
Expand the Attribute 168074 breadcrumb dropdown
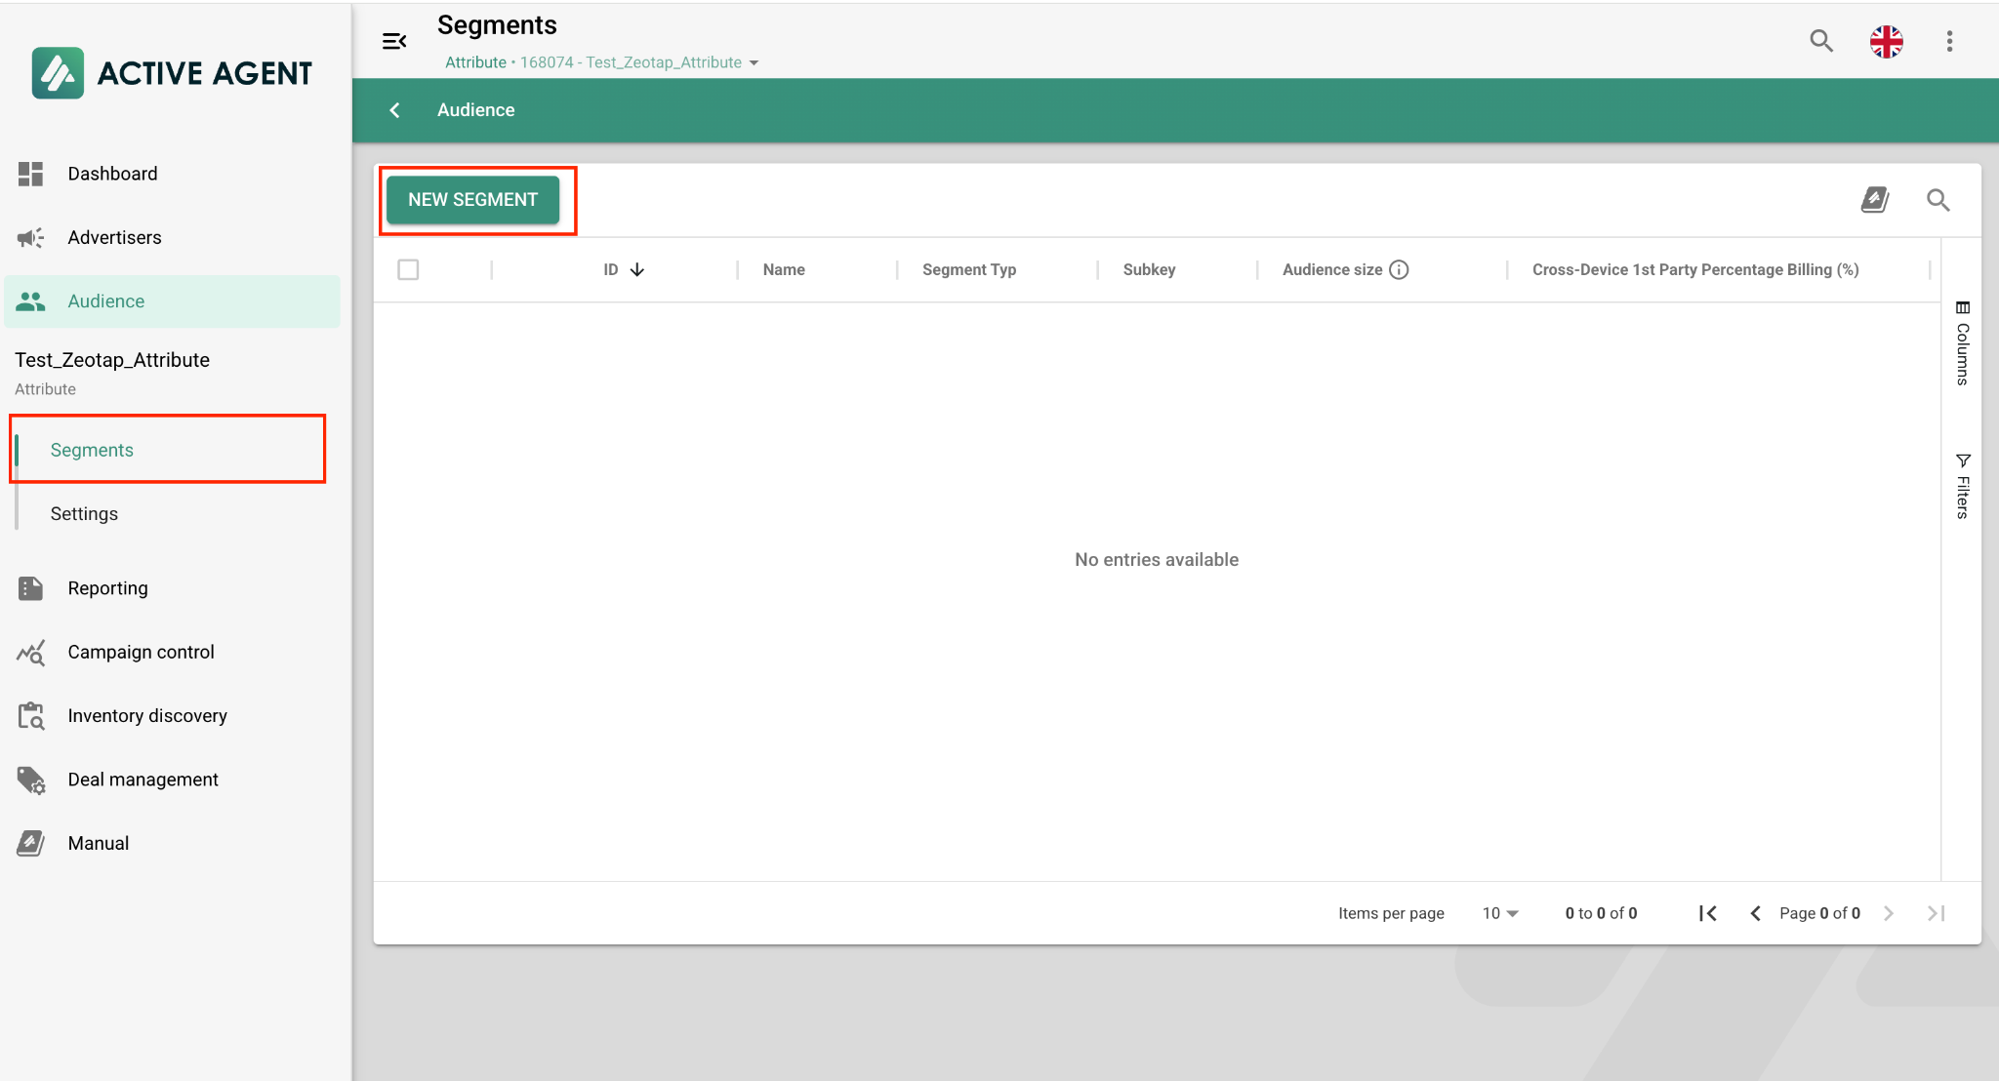pyautogui.click(x=754, y=62)
